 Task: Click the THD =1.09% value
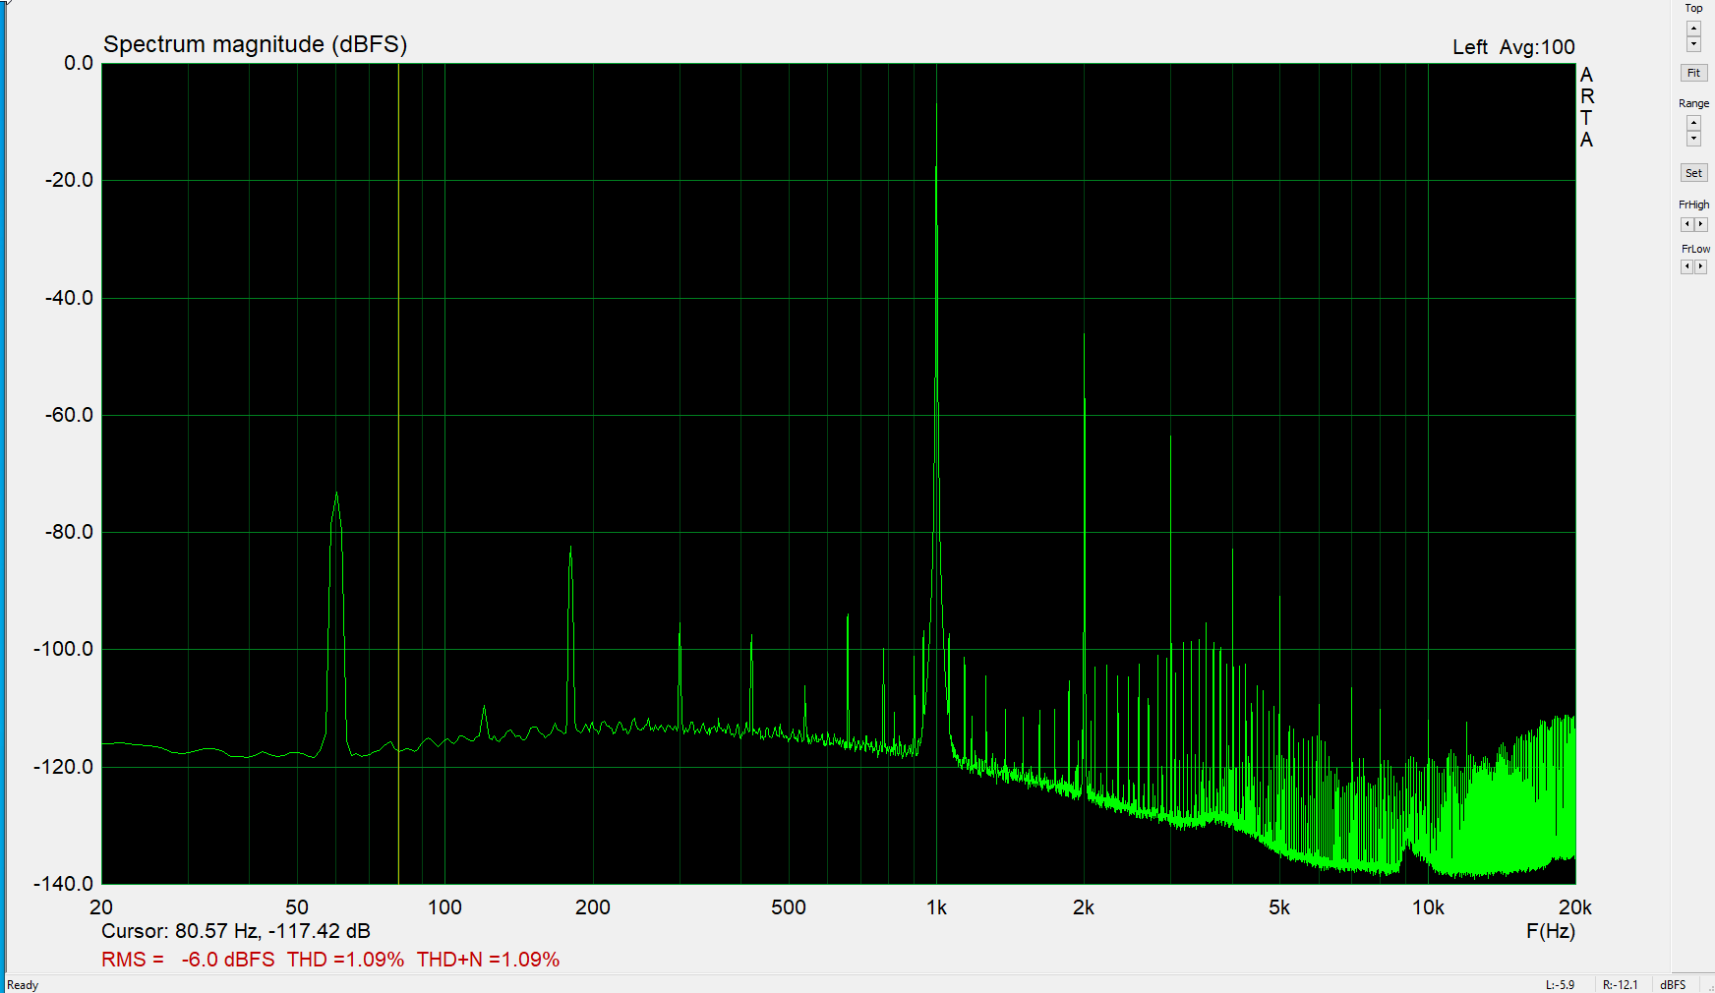[x=345, y=960]
